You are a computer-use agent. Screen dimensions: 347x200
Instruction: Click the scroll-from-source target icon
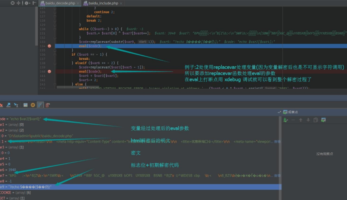[13, 3]
